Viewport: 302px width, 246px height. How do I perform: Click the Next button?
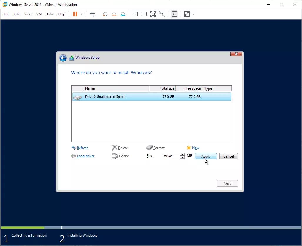pos(227,183)
